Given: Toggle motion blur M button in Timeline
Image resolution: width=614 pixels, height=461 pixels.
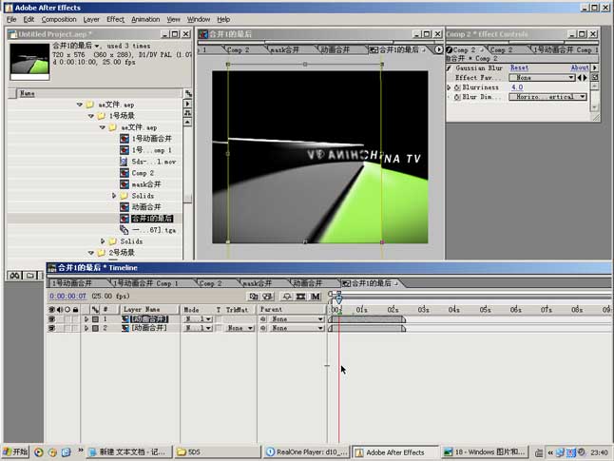Looking at the screenshot, I should [x=316, y=297].
